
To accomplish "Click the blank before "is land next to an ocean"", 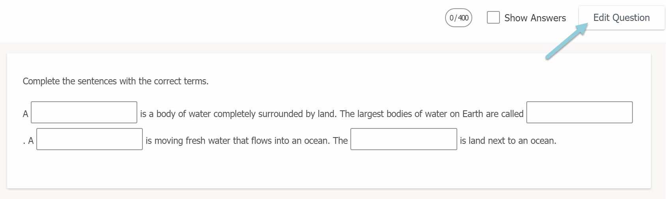I will (404, 139).
